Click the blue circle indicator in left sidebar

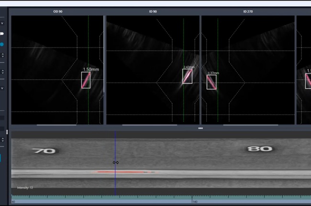pos(2,45)
